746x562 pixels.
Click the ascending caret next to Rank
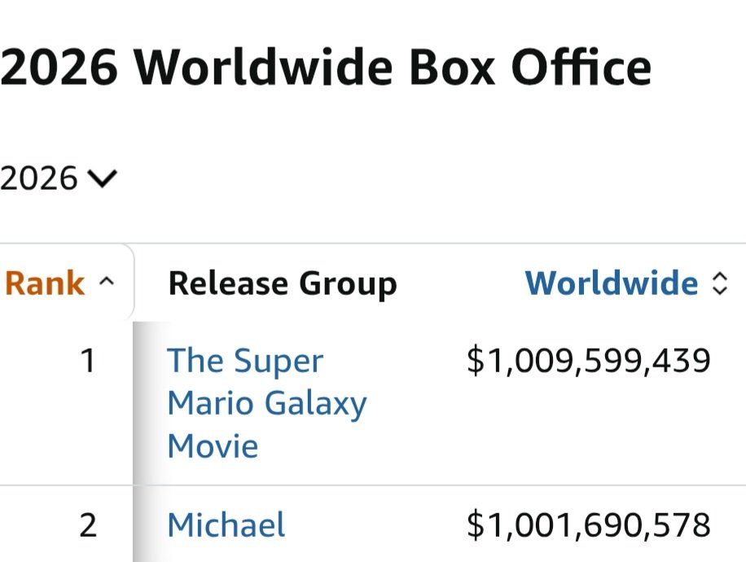pos(107,281)
